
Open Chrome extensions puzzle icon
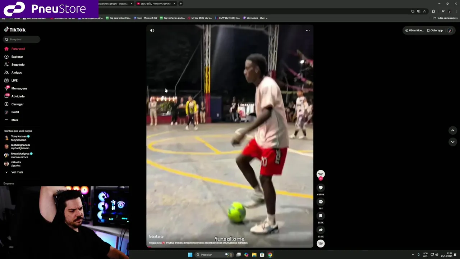coord(433,11)
